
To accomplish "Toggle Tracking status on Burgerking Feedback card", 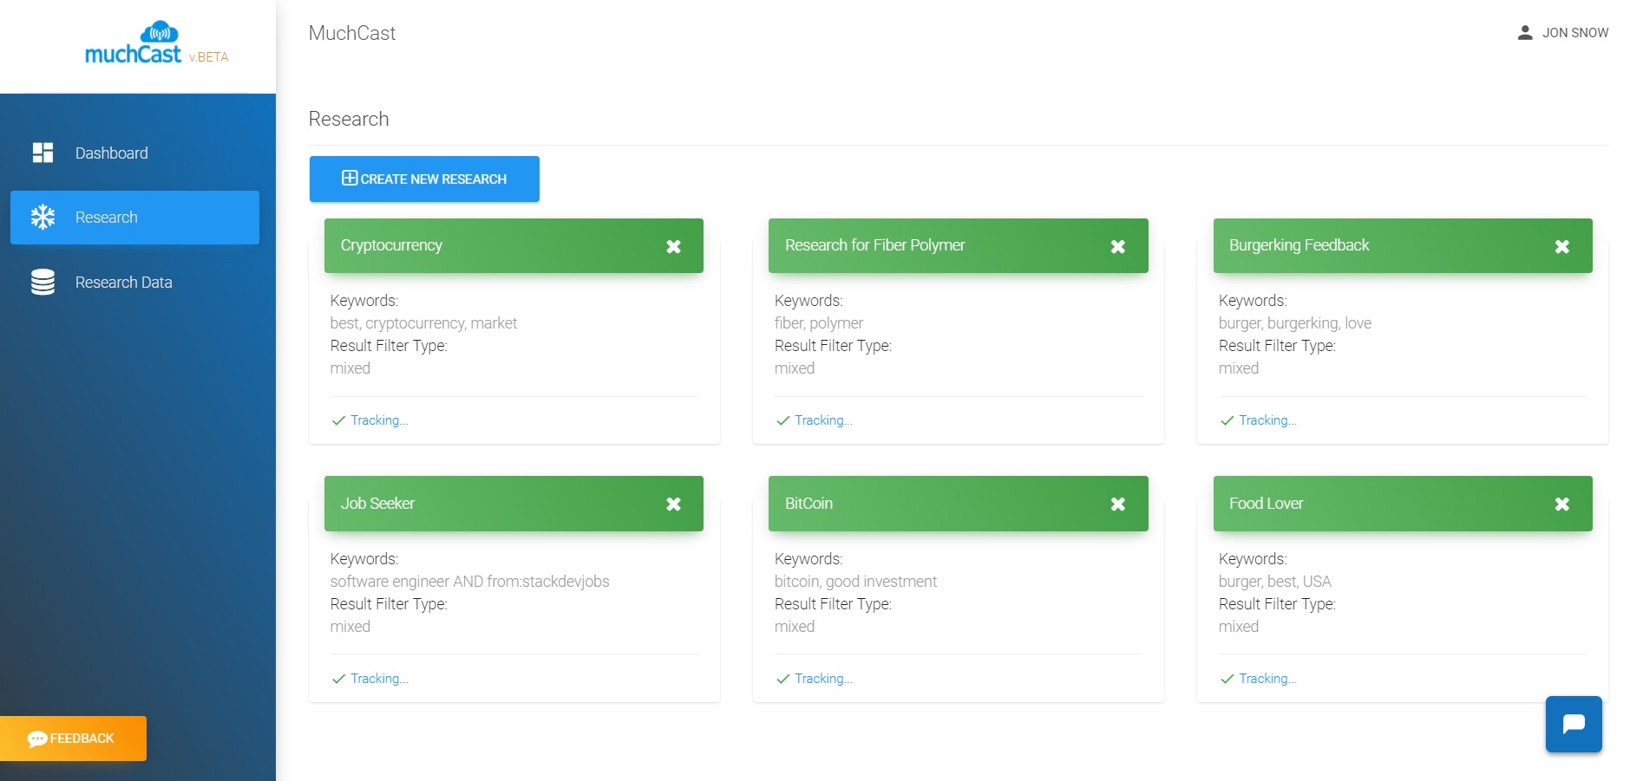I will click(x=1259, y=420).
